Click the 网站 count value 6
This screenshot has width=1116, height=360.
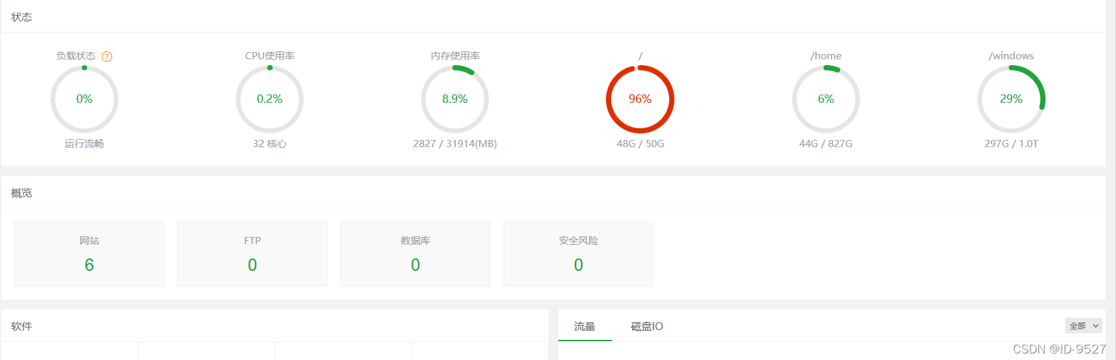(89, 265)
